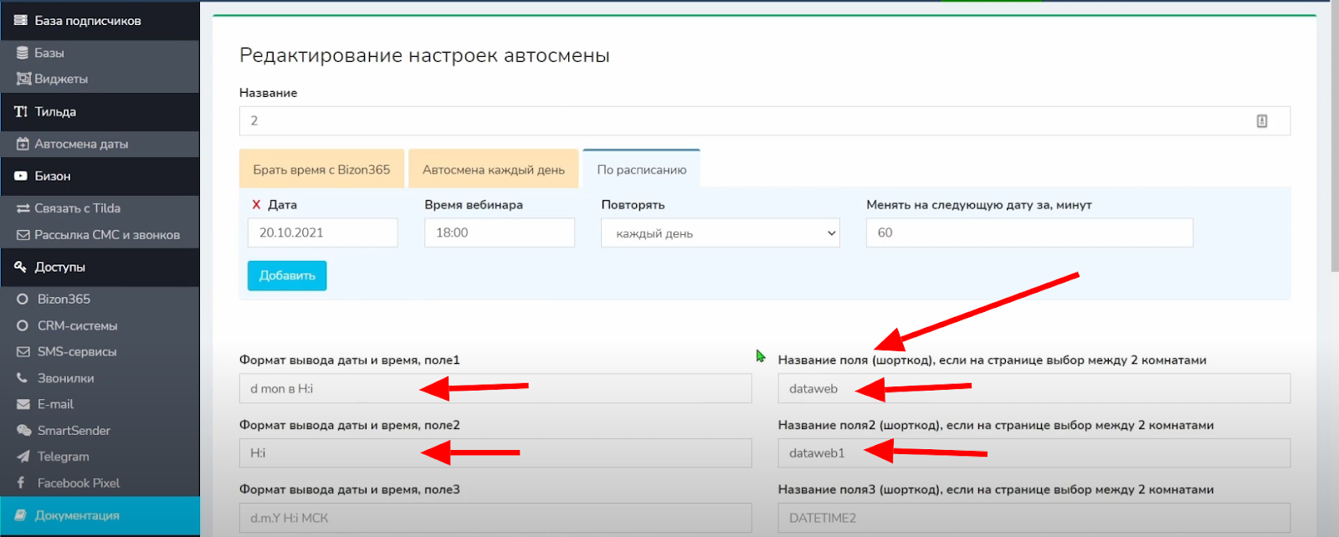
Task: Switch to the По расписанию tab
Action: 641,170
